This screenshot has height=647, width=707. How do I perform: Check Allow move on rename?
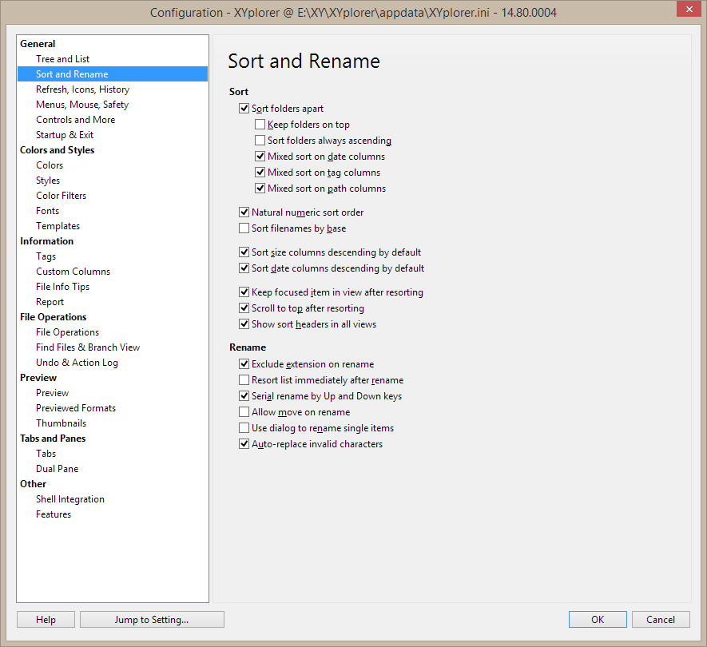point(244,412)
